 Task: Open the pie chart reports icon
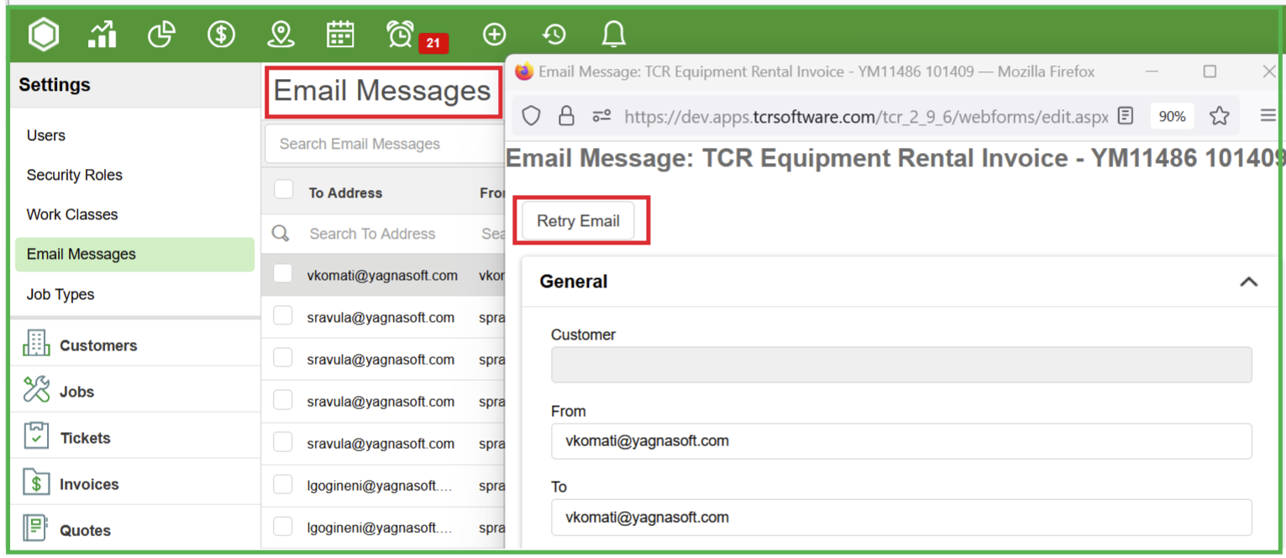tap(161, 34)
